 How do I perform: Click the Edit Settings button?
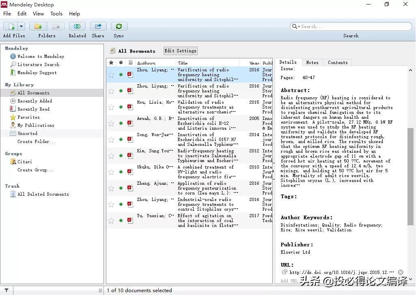(x=181, y=51)
